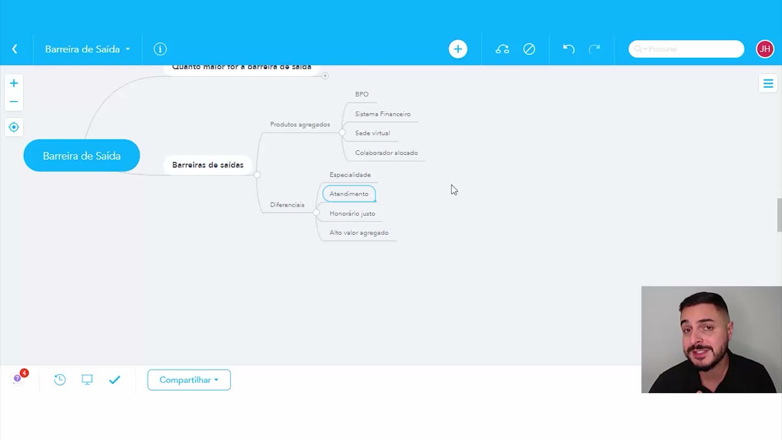Click the Procurar search field
782x440 pixels.
click(686, 49)
